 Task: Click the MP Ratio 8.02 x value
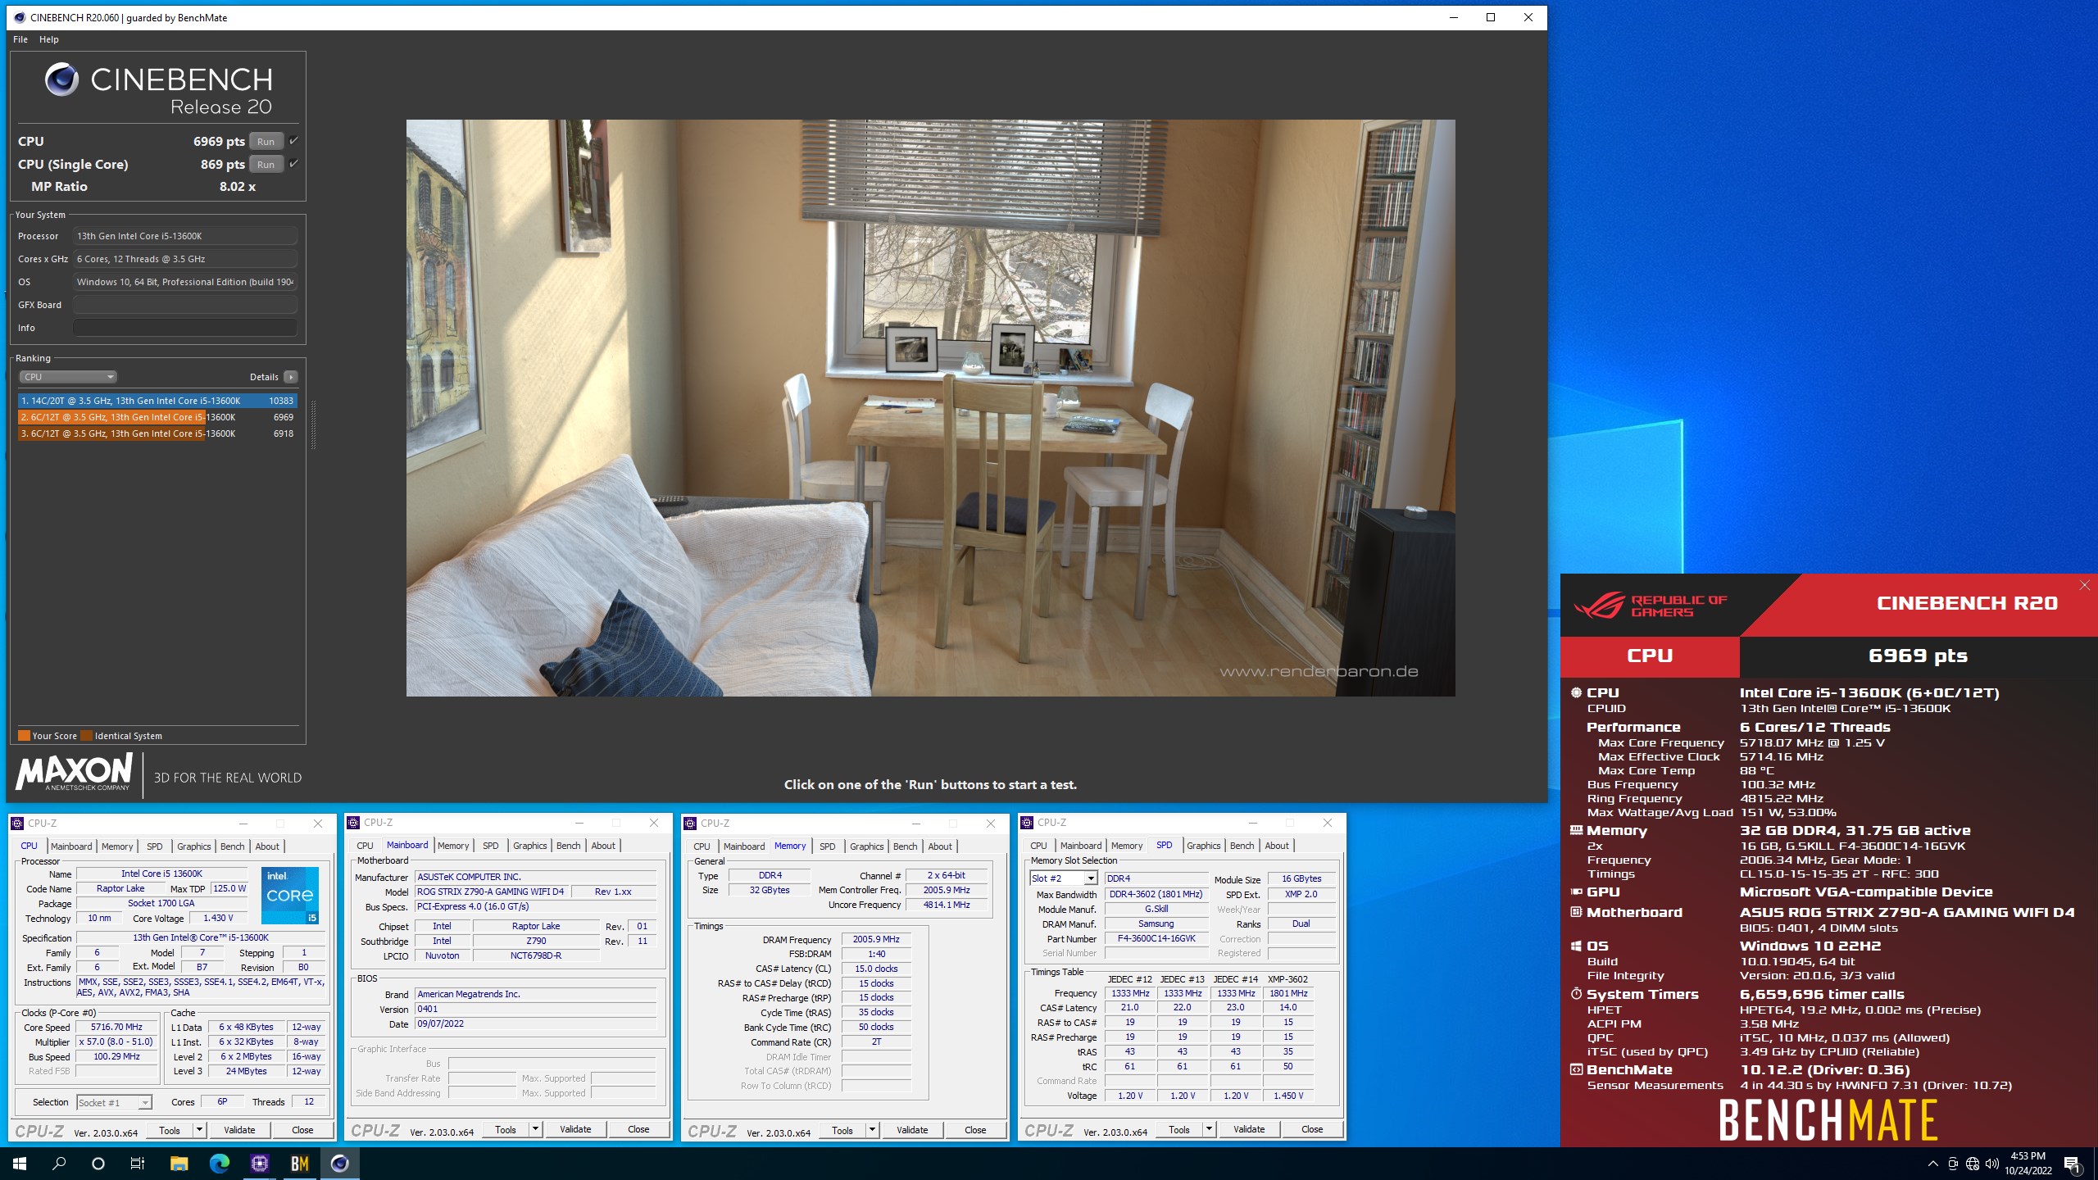tap(238, 187)
